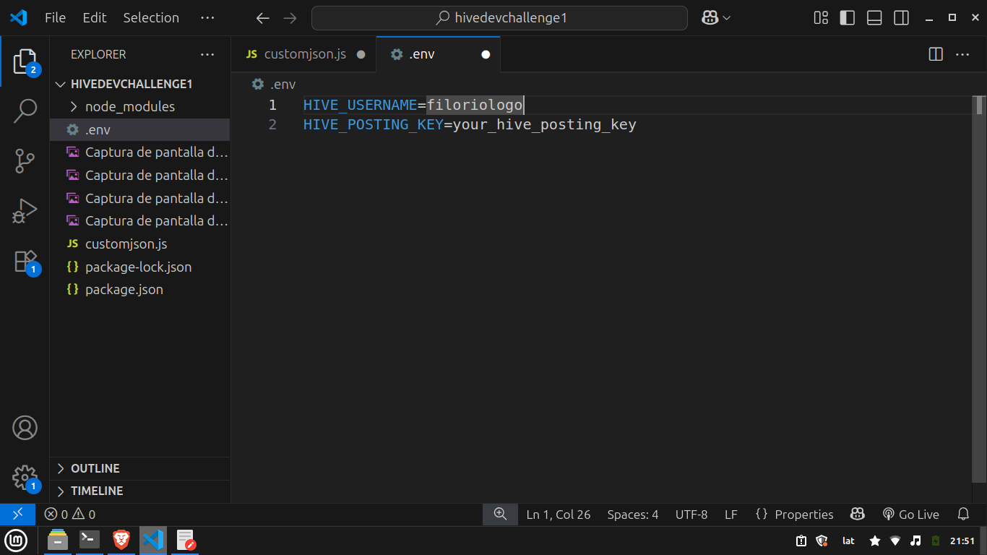Open the Accounts menu icon
This screenshot has width=987, height=555.
[x=25, y=428]
